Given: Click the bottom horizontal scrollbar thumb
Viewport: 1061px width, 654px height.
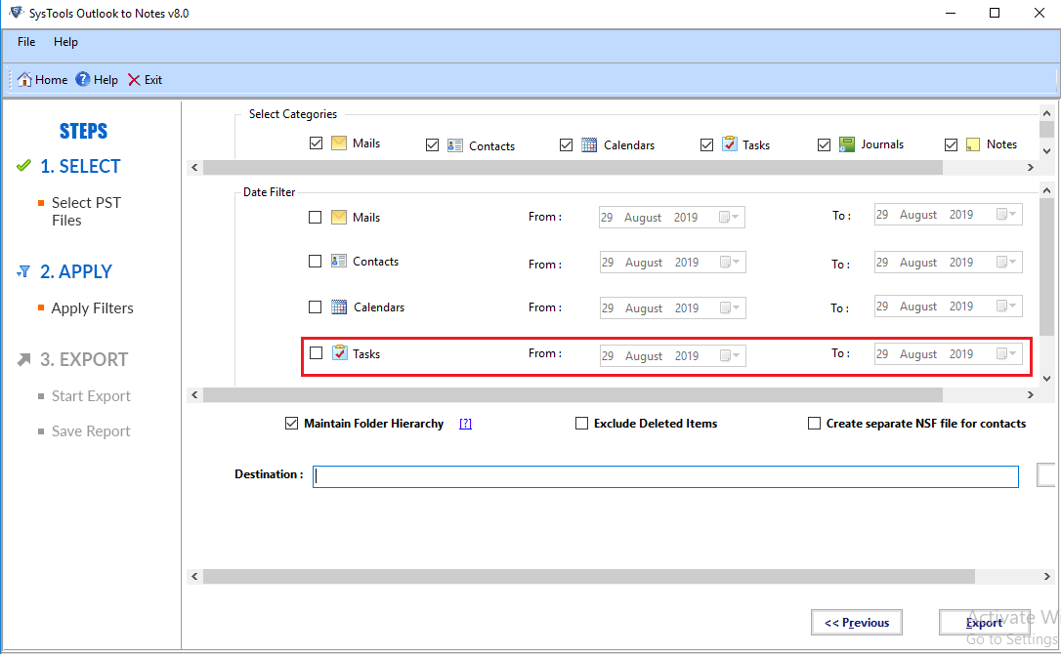Looking at the screenshot, I should [x=589, y=576].
